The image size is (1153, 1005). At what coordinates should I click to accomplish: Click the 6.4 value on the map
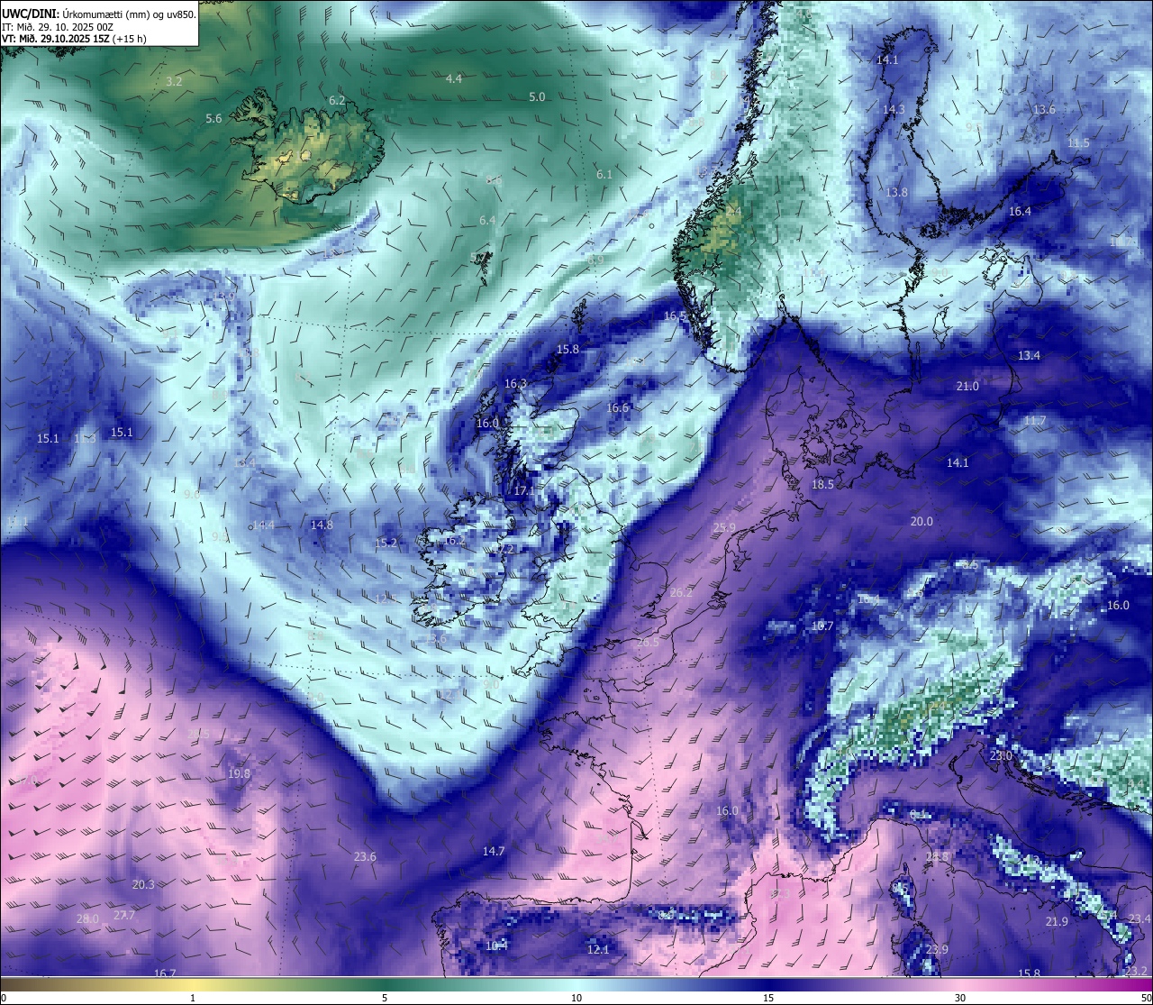pos(487,221)
